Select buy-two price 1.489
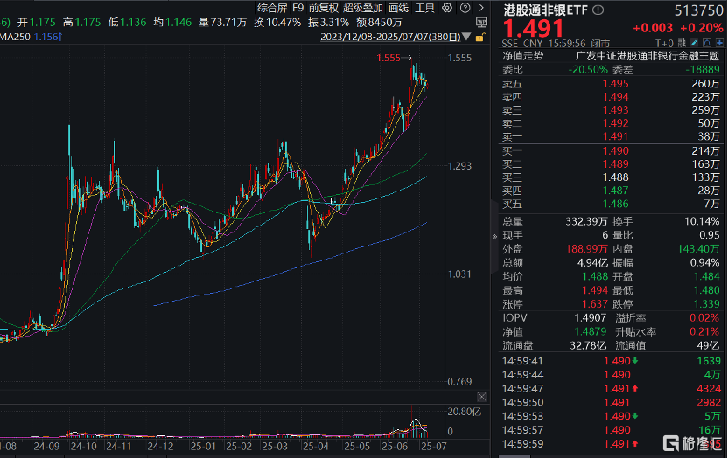Viewport: 728px width, 458px height. pos(615,164)
